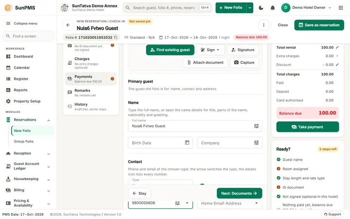Image resolution: width=350 pixels, height=219 pixels.
Task: Expand Guest Account Ledger module
Action: tap(49, 167)
